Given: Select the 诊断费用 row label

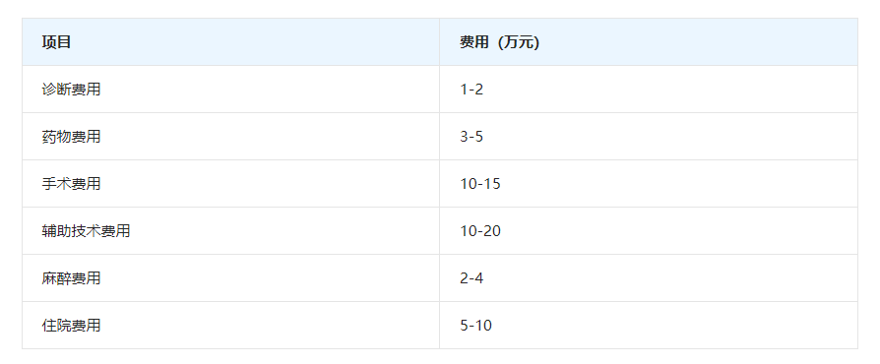Looking at the screenshot, I should tap(71, 90).
